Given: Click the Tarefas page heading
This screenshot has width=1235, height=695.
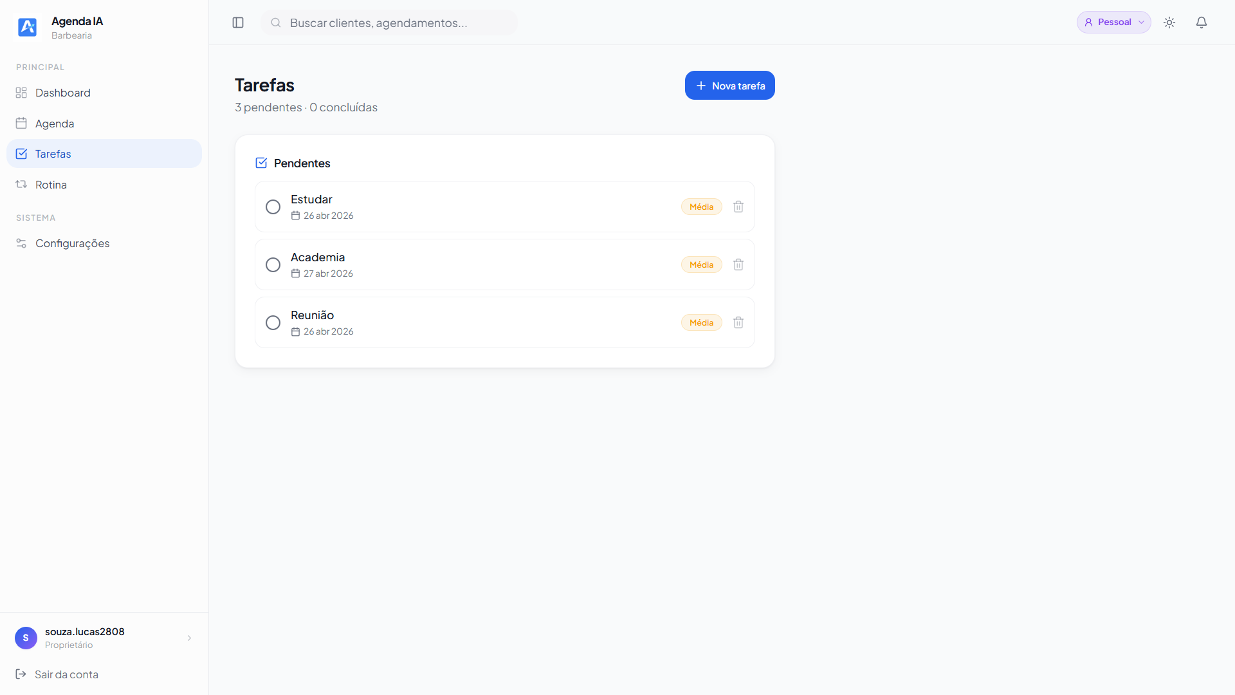Looking at the screenshot, I should [x=264, y=85].
